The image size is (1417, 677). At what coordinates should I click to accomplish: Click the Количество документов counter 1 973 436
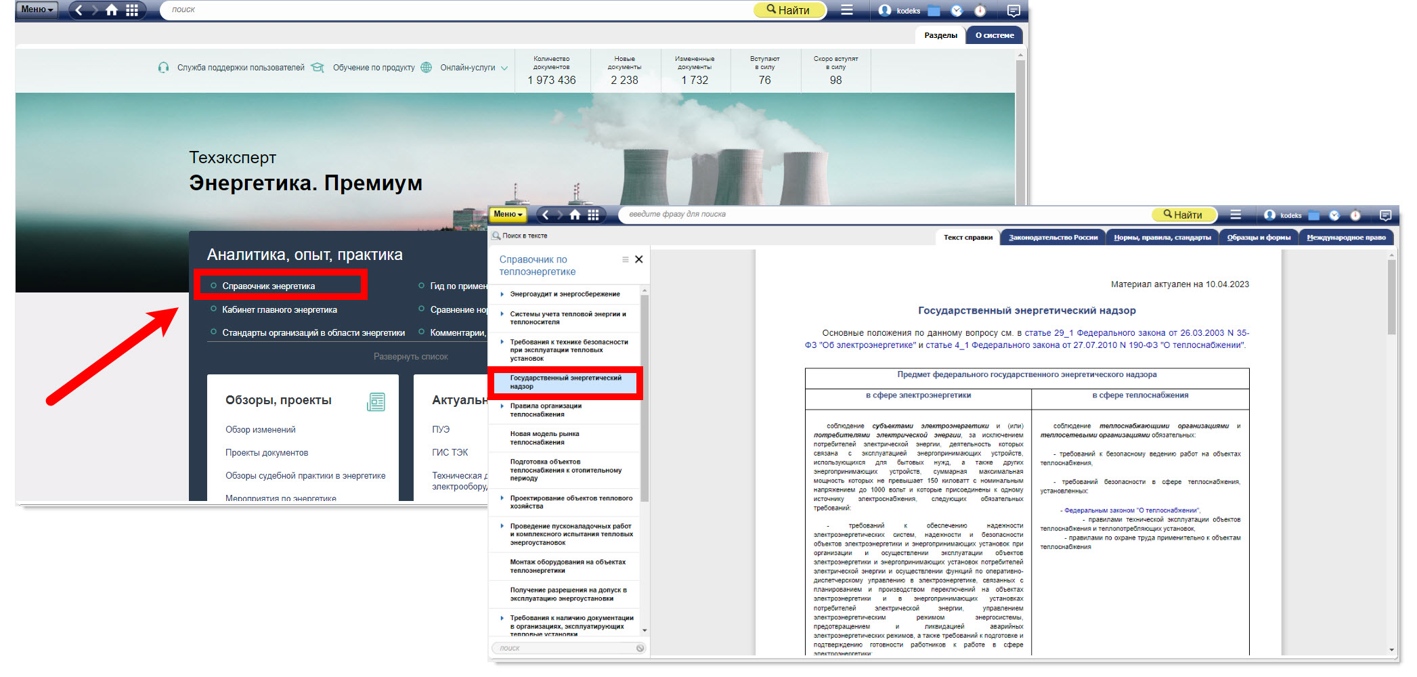pos(552,71)
